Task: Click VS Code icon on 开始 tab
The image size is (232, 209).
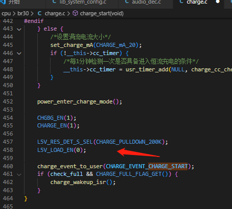Action: (x=3, y=2)
